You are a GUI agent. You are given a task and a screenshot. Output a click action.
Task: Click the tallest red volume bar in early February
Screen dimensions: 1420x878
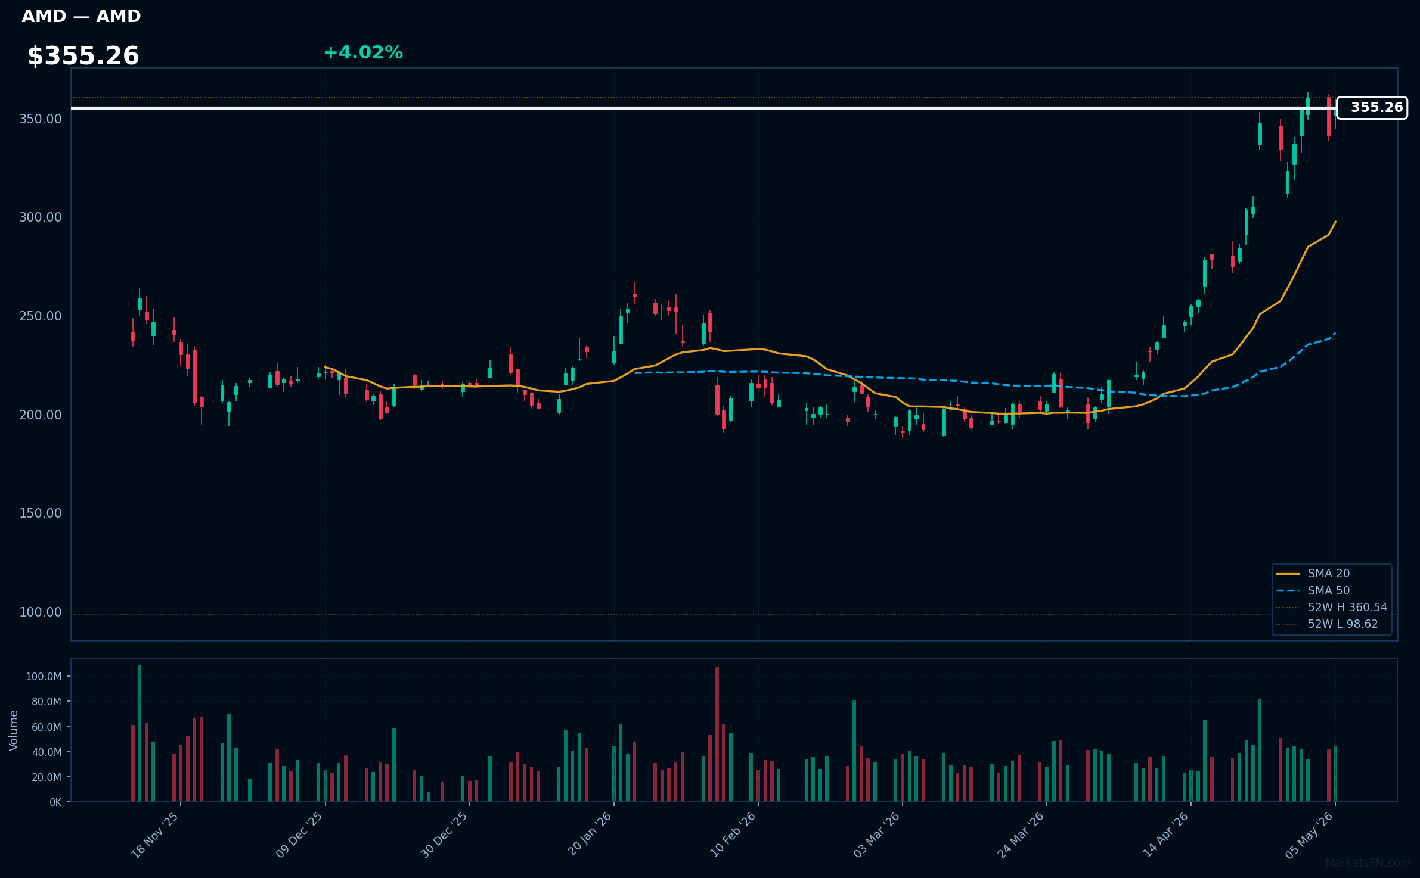(717, 734)
